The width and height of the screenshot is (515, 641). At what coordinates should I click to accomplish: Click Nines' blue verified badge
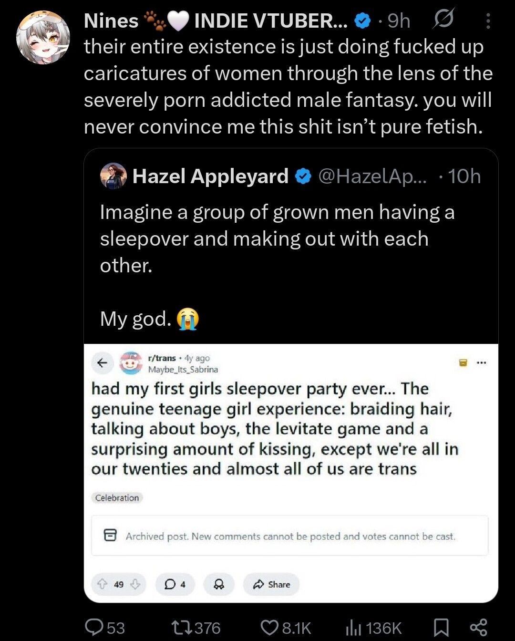point(363,21)
